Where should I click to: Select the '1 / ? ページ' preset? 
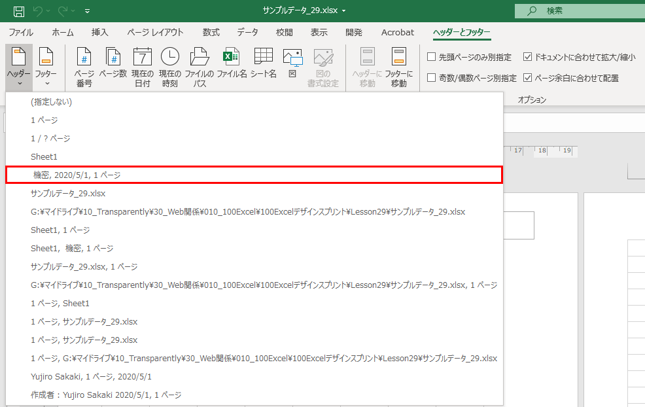click(254, 138)
